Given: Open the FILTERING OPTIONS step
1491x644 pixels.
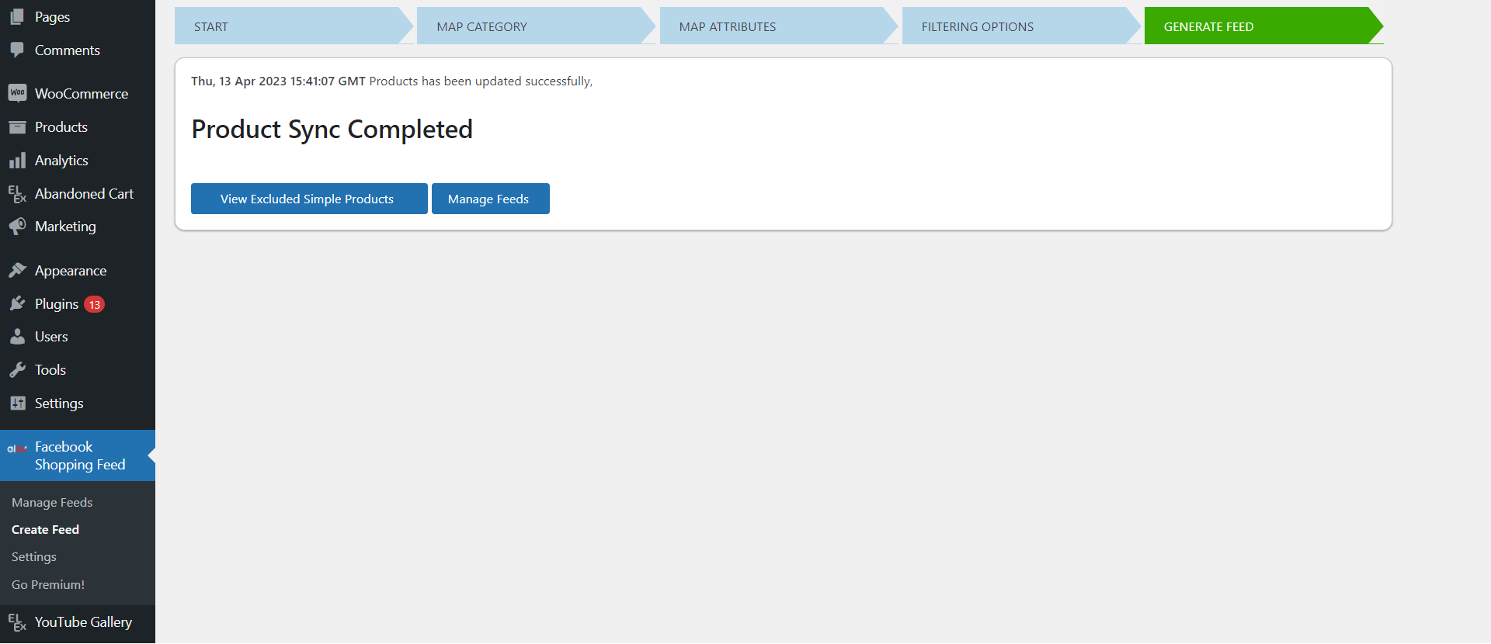Looking at the screenshot, I should coord(1021,26).
